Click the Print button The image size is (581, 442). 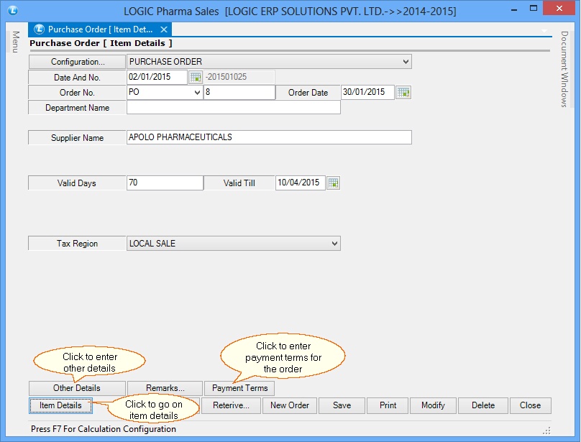coord(388,405)
